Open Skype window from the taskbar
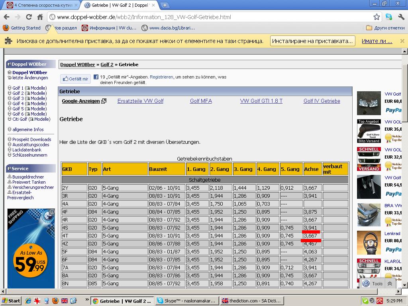The image size is (408, 306). coord(186,301)
